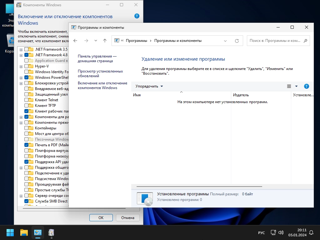Toggle .NET Framework 4.8 checkbox

click(26, 55)
